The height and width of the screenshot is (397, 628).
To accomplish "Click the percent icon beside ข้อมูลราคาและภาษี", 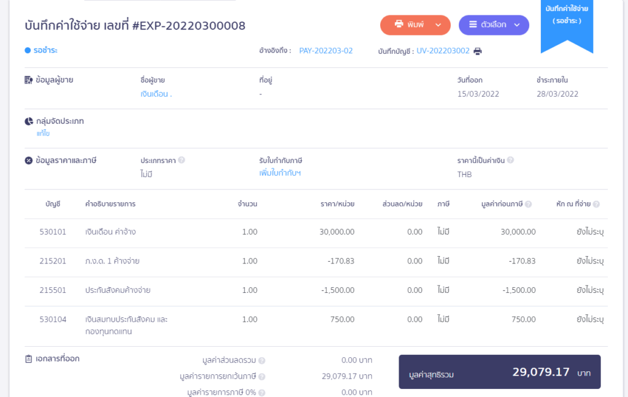I will coord(27,162).
